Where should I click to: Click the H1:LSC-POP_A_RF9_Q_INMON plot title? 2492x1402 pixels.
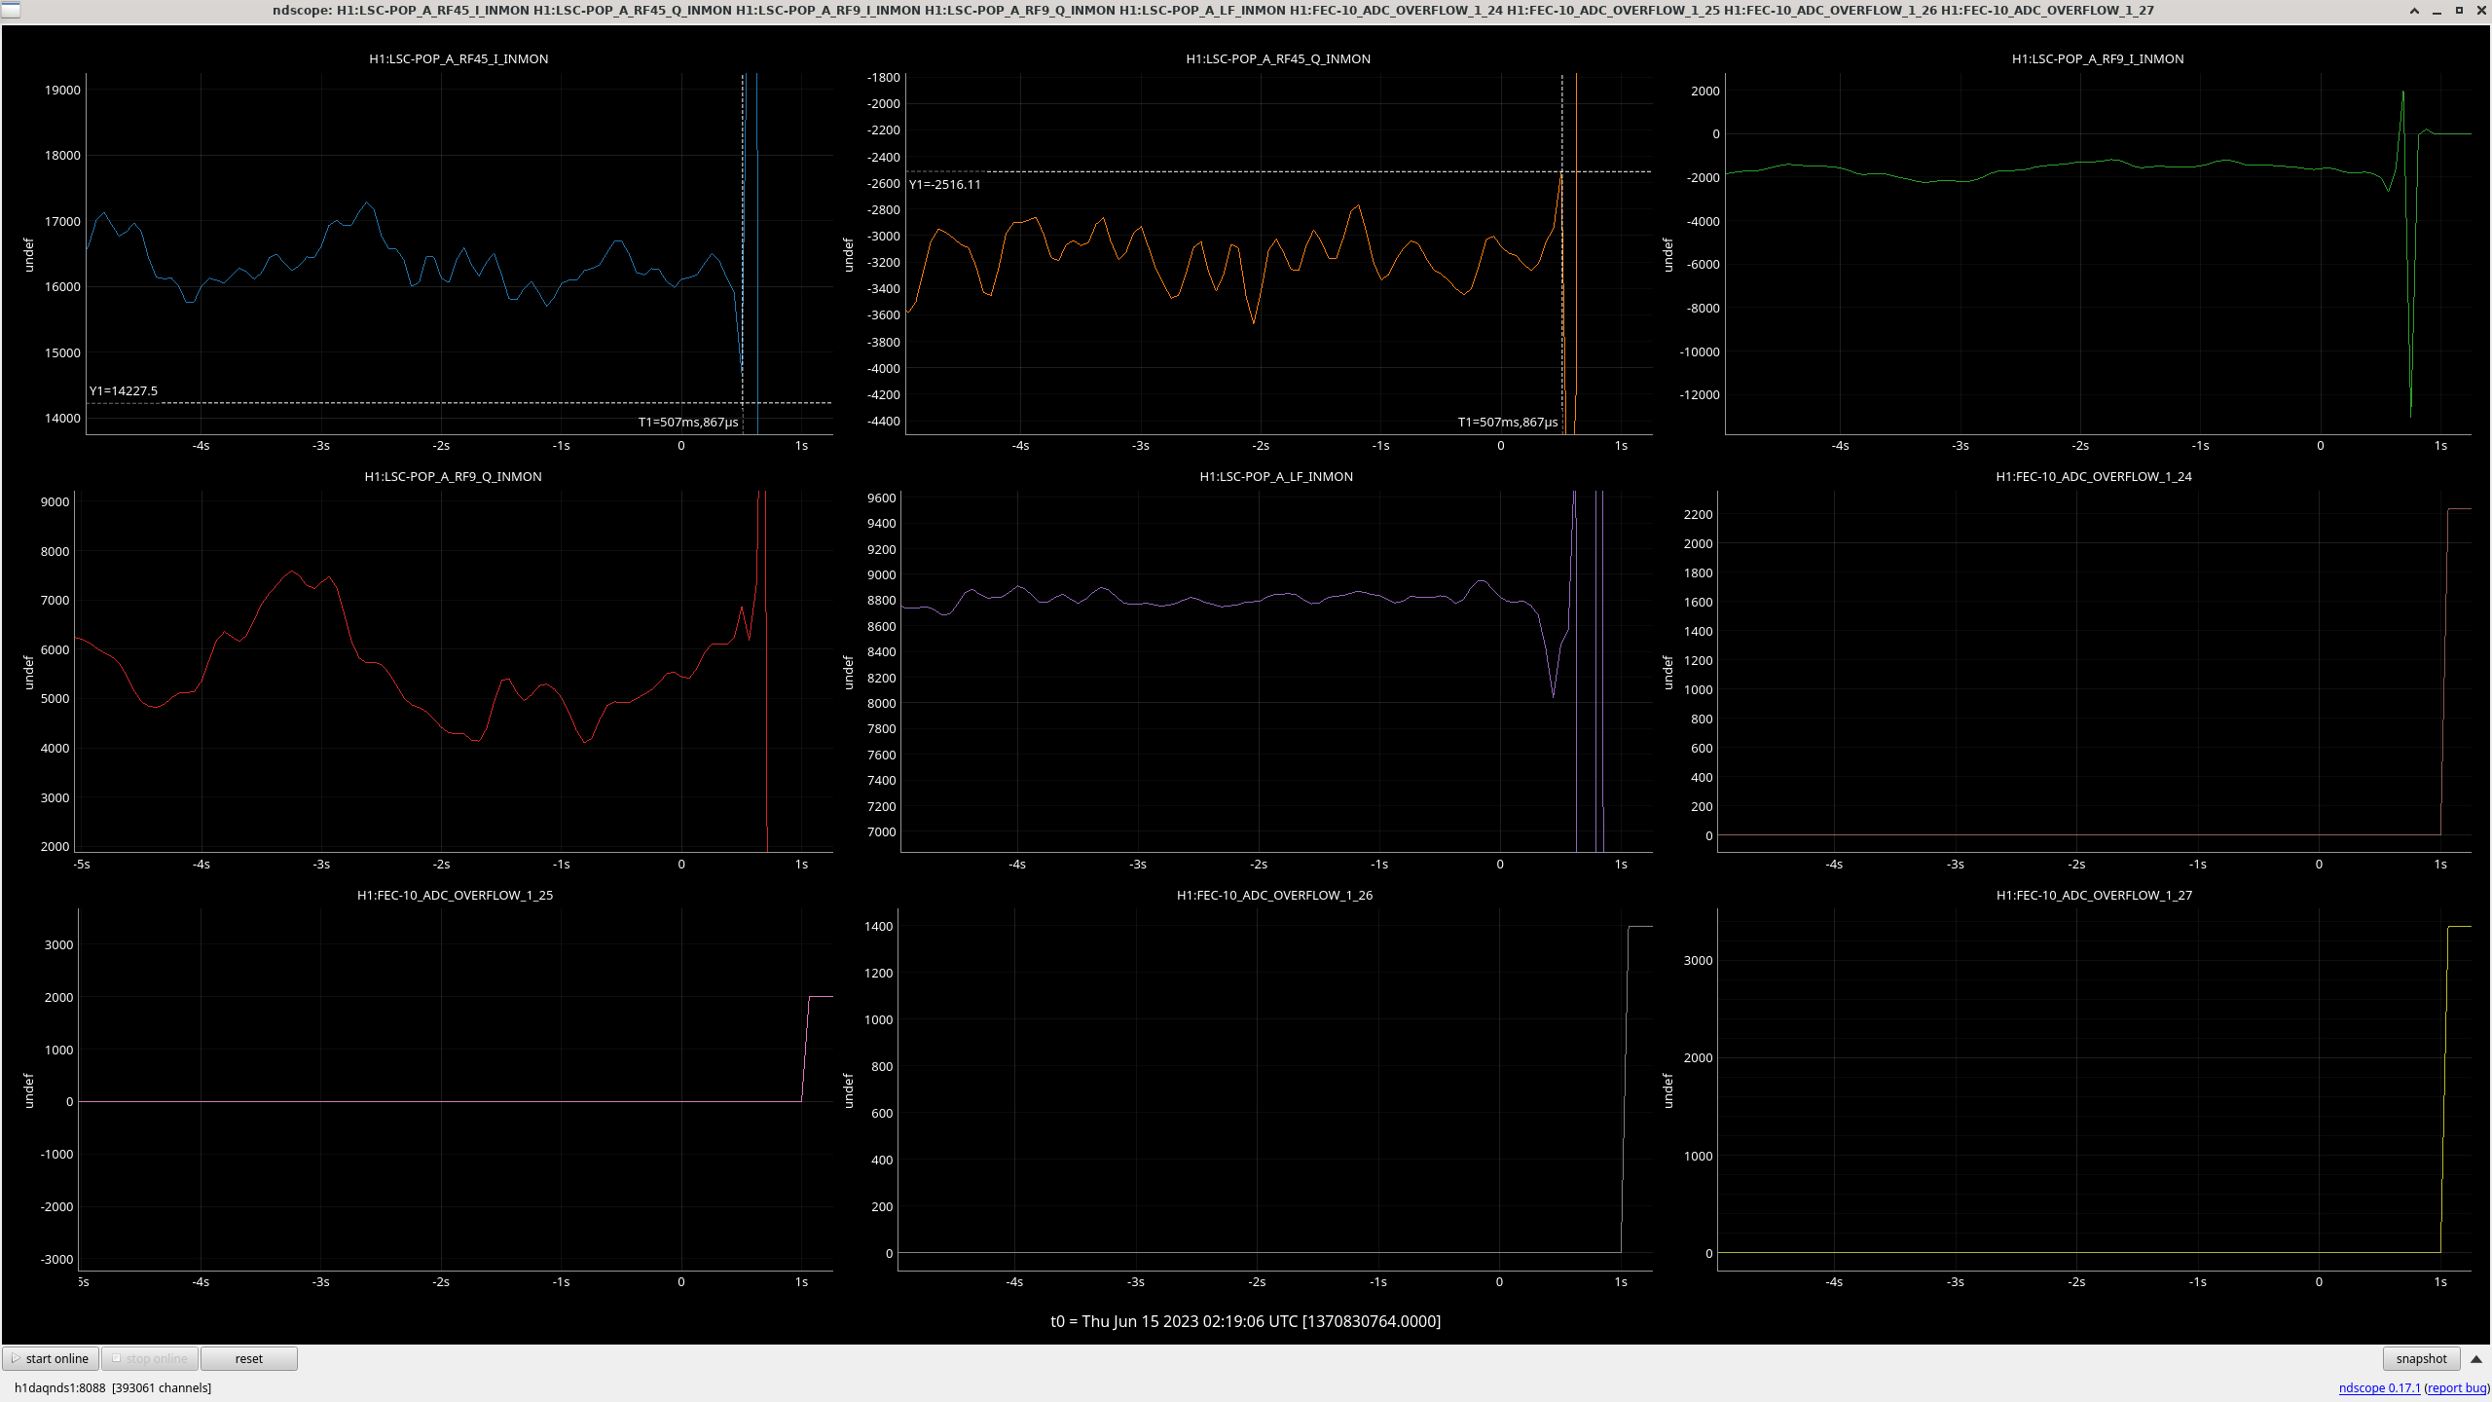point(453,476)
